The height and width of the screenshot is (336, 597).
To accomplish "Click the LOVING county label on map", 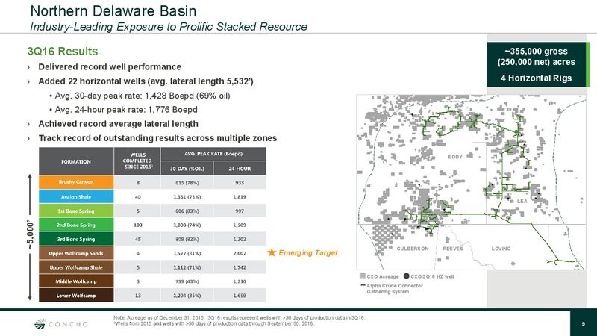I will (x=501, y=249).
